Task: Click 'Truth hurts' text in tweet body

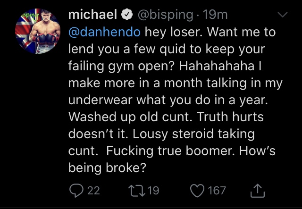Action: [230, 117]
